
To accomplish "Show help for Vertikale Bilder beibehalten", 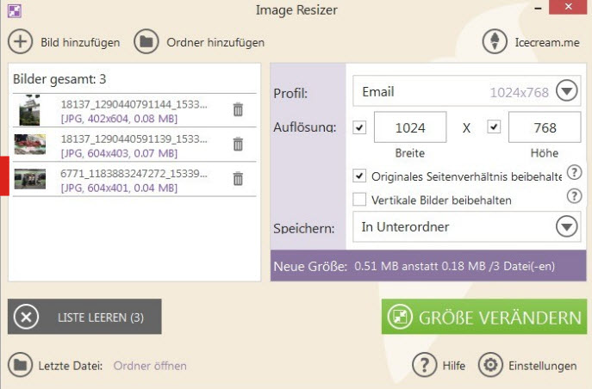I will (574, 196).
